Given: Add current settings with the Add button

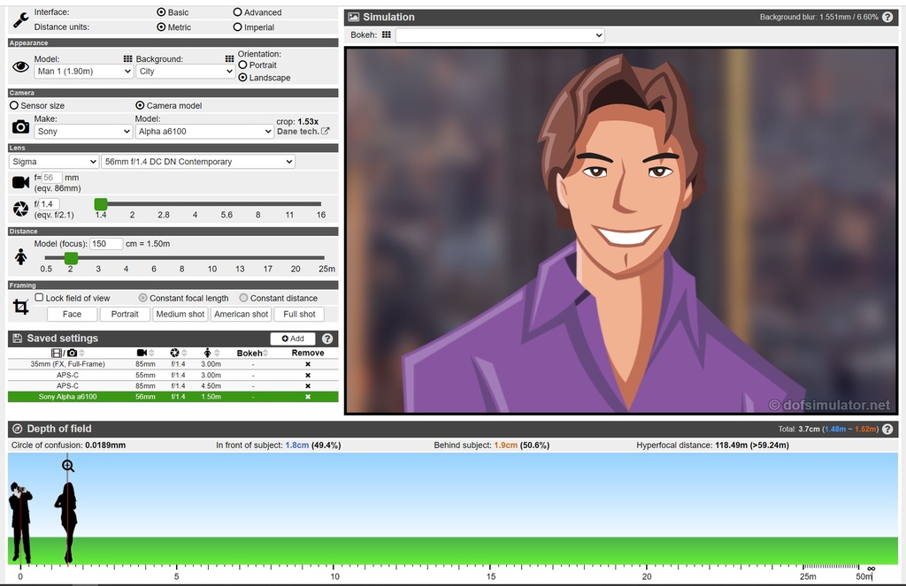Looking at the screenshot, I should pyautogui.click(x=293, y=339).
